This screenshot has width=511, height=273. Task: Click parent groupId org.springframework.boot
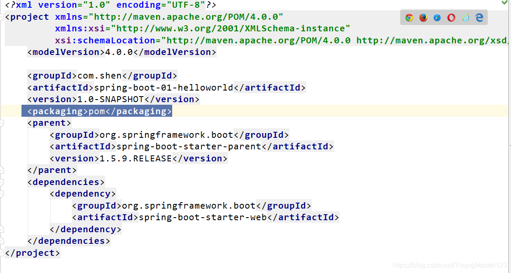167,135
